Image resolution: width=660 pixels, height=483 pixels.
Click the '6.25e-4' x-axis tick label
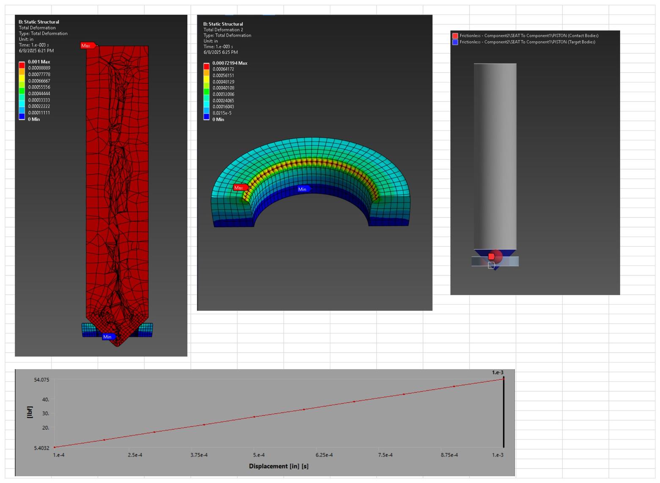click(324, 456)
